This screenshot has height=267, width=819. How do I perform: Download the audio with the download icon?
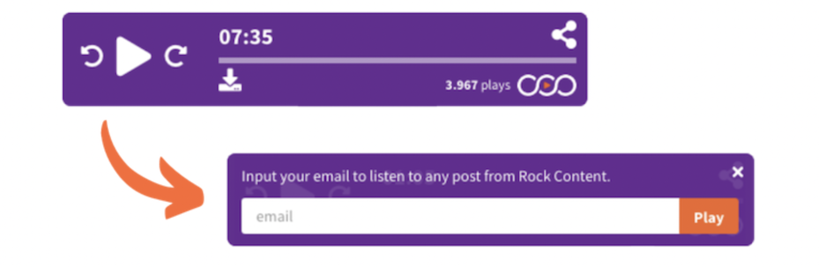pos(230,80)
